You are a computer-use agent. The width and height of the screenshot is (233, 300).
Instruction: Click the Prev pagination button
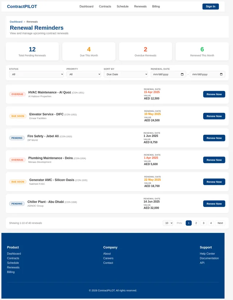tap(179, 223)
